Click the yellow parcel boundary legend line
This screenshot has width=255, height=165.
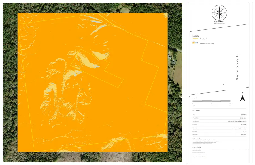point(195,39)
